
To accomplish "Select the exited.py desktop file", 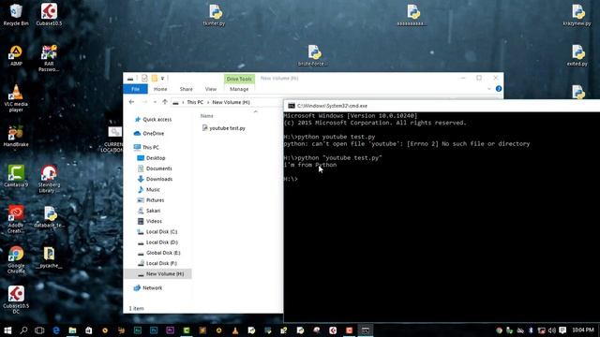I will (577, 56).
